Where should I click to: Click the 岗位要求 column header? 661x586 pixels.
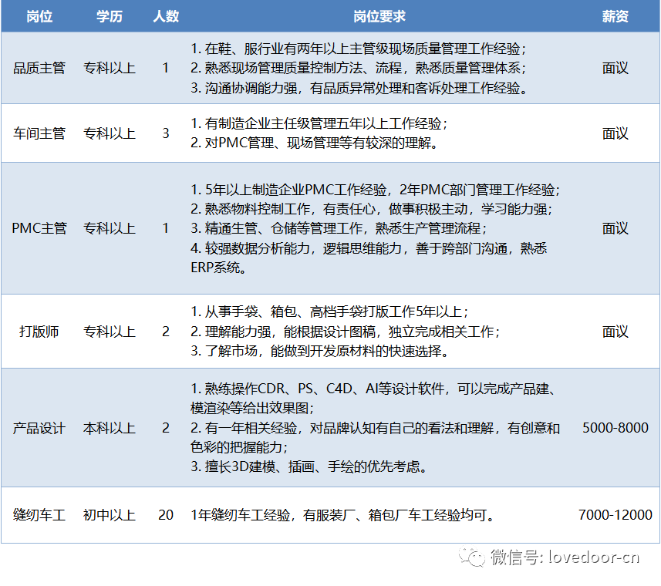379,16
